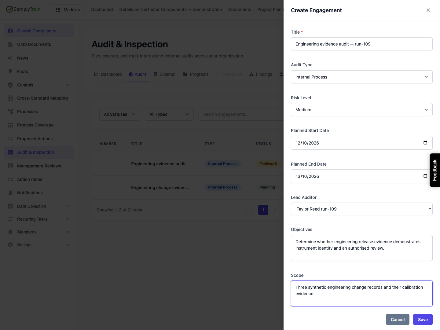The height and width of the screenshot is (330, 440).
Task: Click the Planned End Date field
Action: click(361, 176)
